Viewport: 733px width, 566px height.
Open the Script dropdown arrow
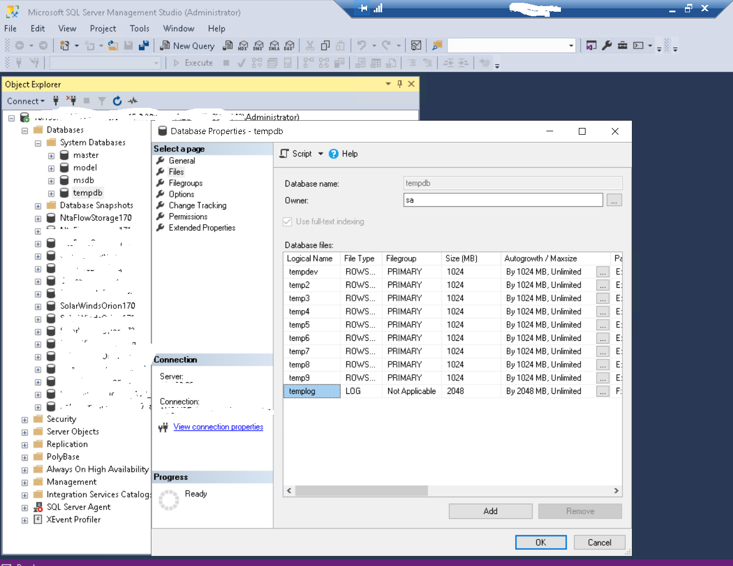coord(321,154)
